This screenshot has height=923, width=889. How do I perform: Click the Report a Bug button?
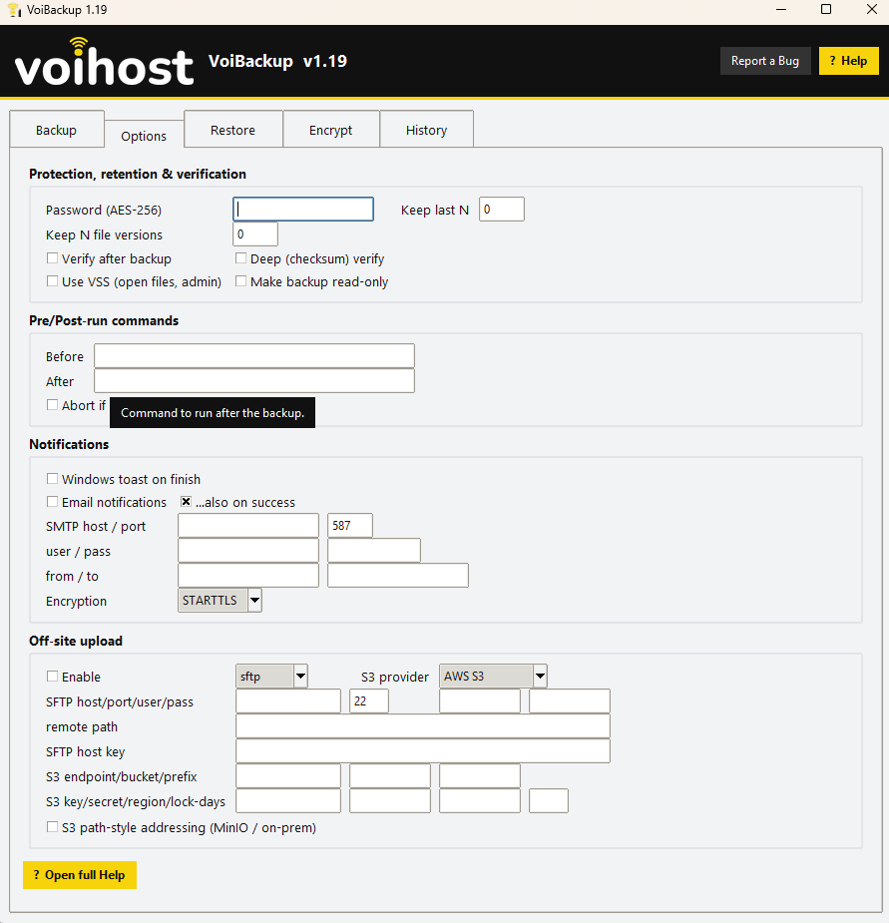click(x=765, y=61)
